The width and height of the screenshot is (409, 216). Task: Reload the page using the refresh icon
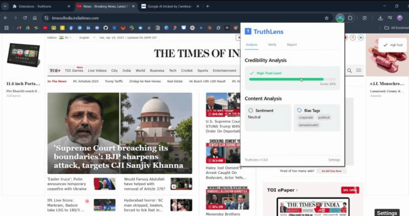25,18
